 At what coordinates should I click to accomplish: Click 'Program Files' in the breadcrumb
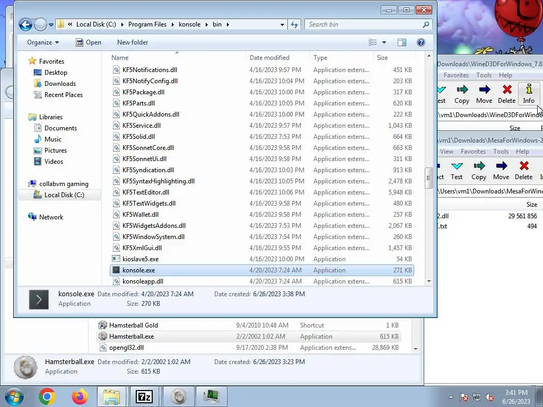tap(147, 24)
